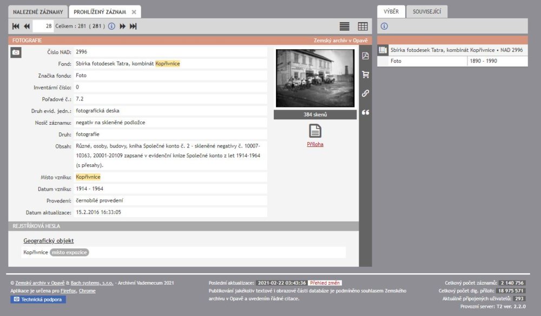
Task: Click archive fond icon in Výběr panel
Action: coord(382,50)
